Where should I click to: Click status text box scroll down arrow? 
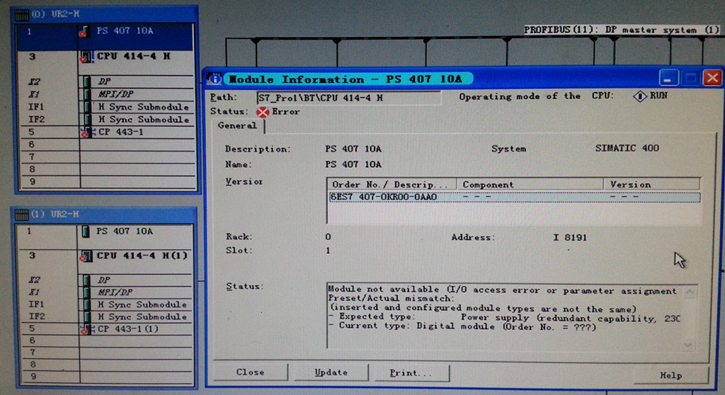pyautogui.click(x=689, y=344)
